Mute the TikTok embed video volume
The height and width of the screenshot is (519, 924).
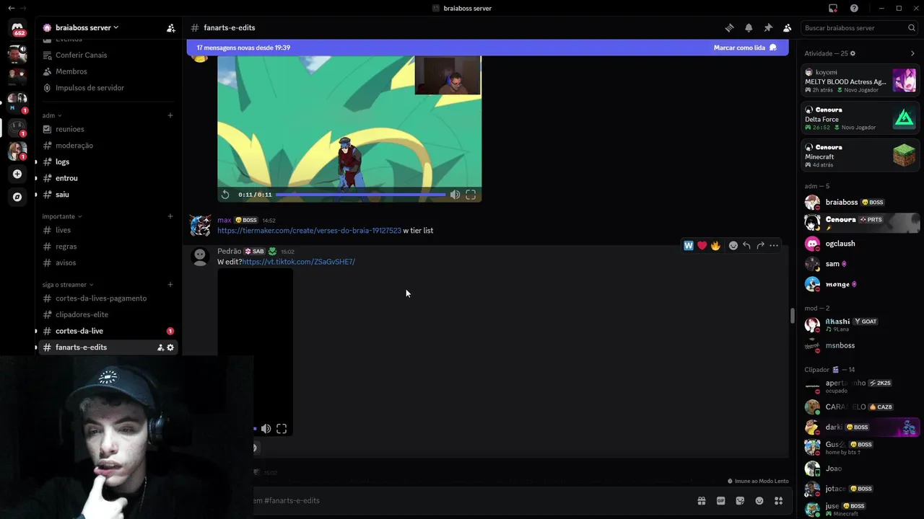pos(266,429)
